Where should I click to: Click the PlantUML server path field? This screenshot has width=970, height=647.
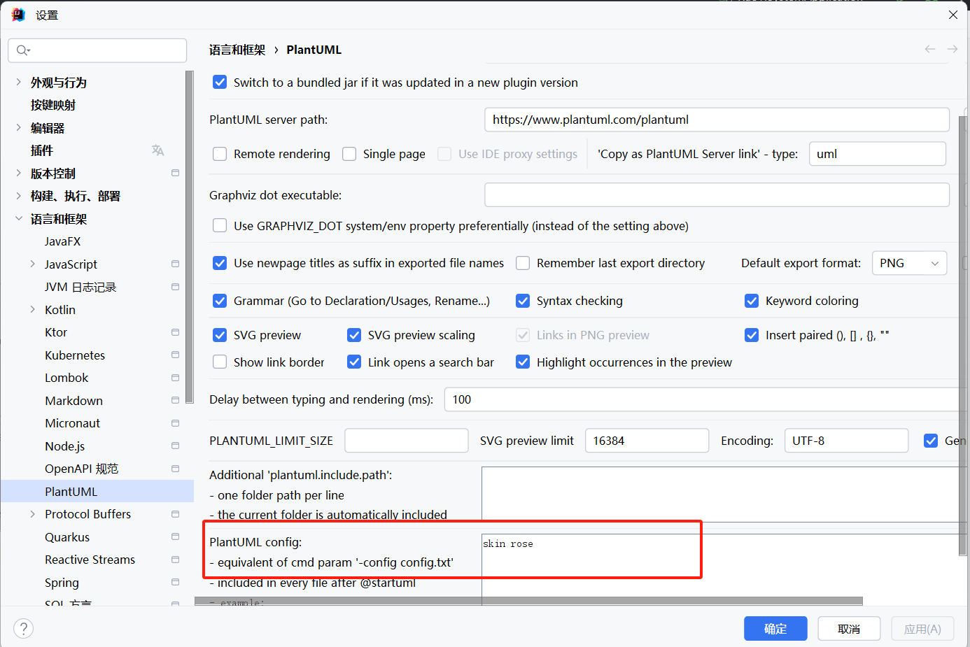pos(716,120)
